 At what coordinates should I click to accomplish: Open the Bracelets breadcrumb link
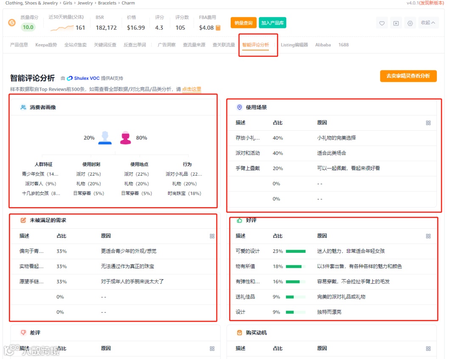[108, 3]
